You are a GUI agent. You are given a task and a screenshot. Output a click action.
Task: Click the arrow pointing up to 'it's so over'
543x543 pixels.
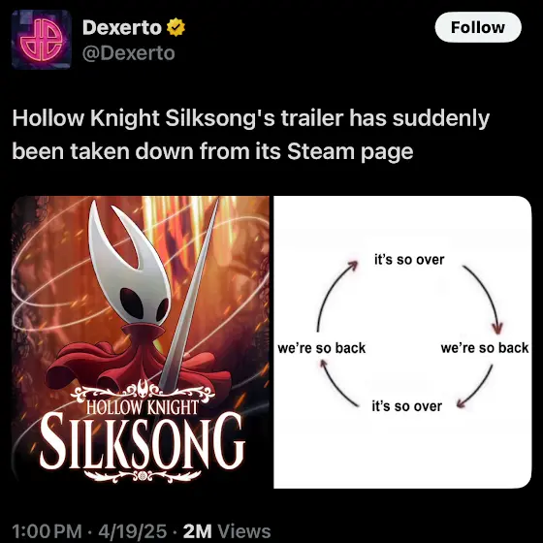pyautogui.click(x=336, y=296)
